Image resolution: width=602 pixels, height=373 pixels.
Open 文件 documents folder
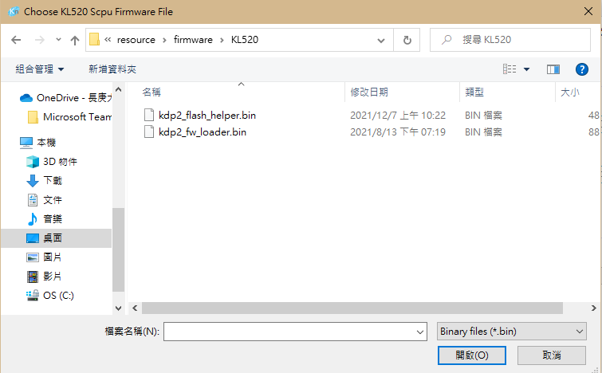[45, 199]
